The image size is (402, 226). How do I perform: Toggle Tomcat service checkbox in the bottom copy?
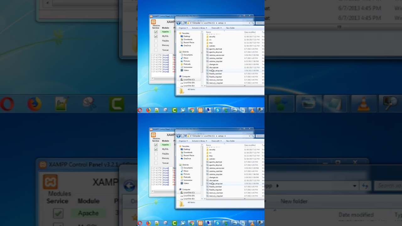coord(156,163)
